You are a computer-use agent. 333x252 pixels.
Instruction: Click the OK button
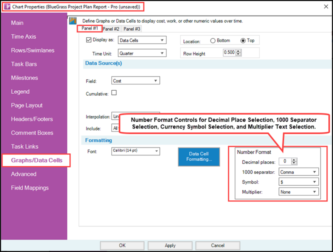pyautogui.click(x=122, y=245)
